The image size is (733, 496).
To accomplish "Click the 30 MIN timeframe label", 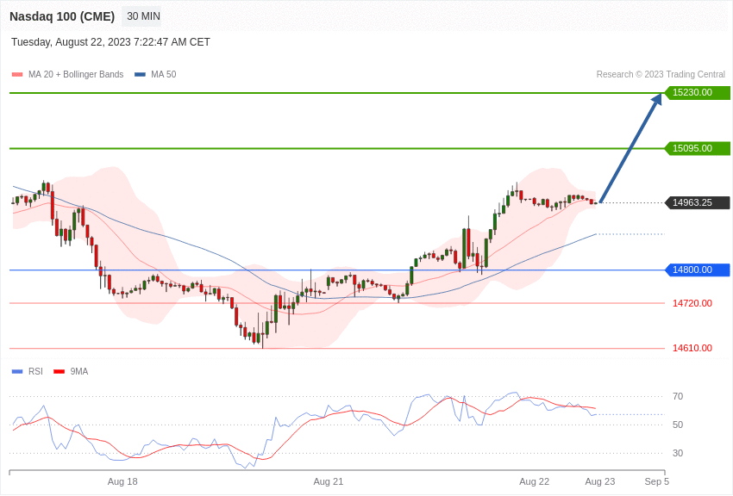I will point(143,16).
